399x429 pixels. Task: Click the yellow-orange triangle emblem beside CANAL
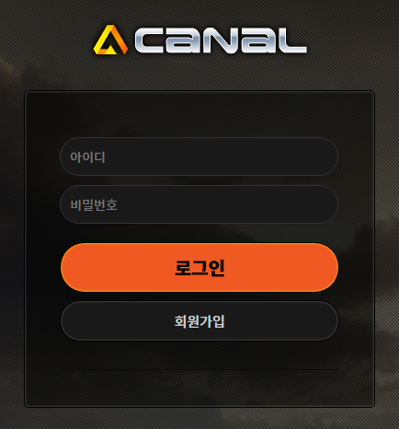tap(110, 40)
